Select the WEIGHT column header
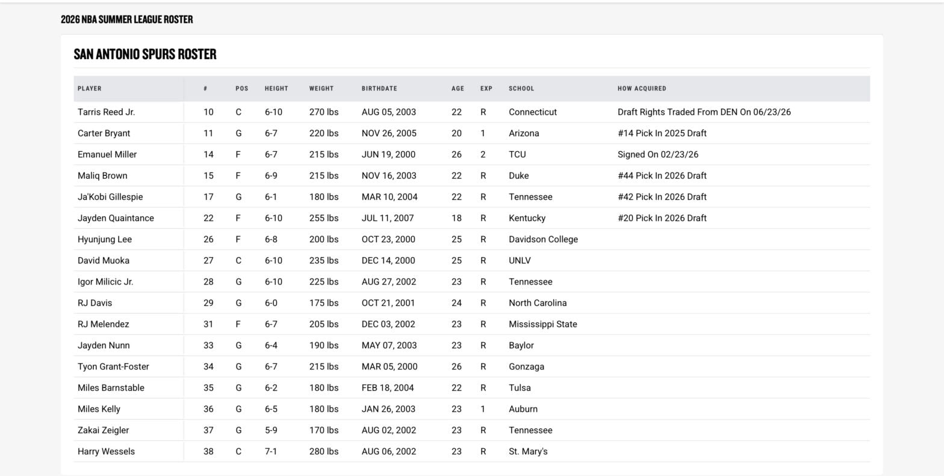This screenshot has width=944, height=476. coord(321,89)
